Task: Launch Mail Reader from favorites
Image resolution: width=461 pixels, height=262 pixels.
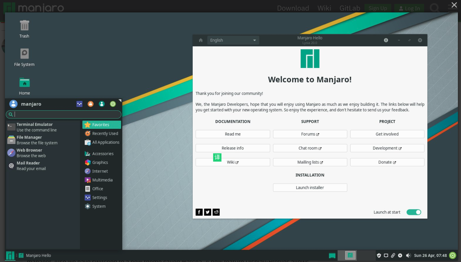Action: 43,166
